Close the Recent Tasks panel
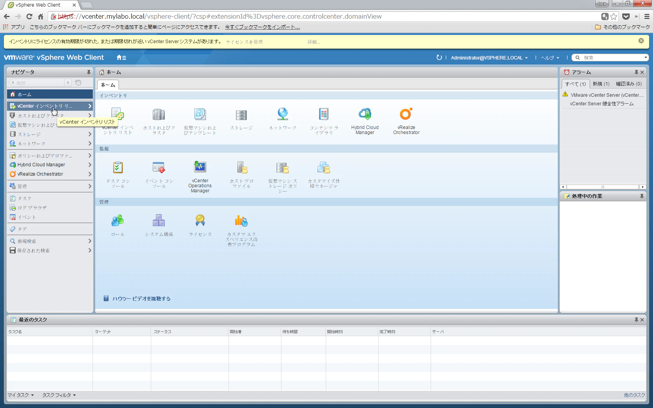 [642, 320]
